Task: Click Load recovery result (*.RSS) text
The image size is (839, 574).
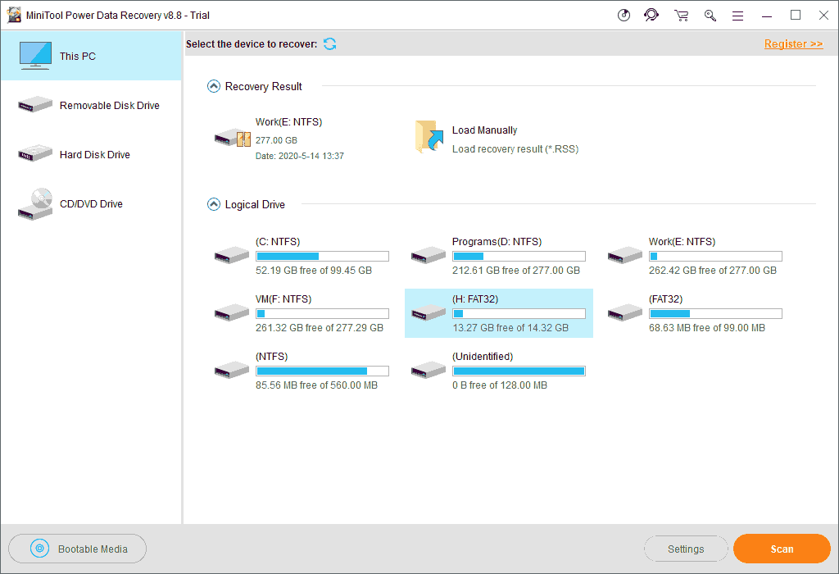Action: [515, 149]
